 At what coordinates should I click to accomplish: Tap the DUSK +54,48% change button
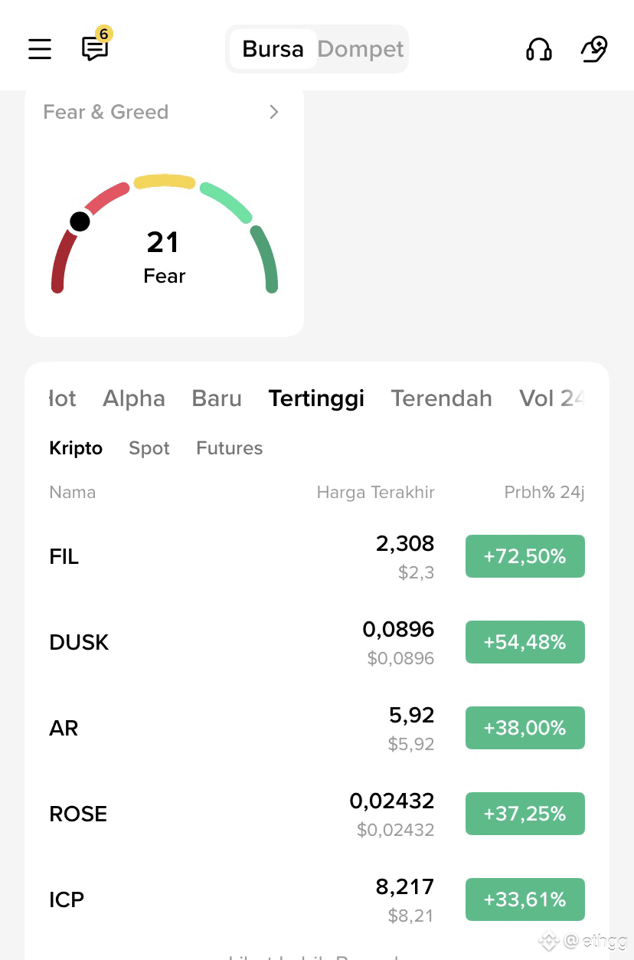[525, 642]
